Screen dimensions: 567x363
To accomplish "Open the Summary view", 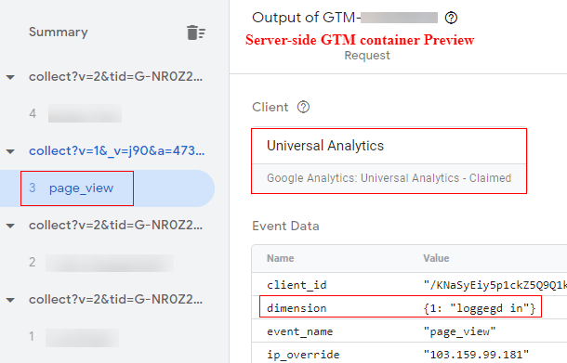I will click(x=59, y=32).
